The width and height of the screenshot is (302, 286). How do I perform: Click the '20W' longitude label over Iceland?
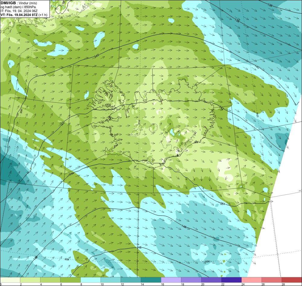click(139, 122)
